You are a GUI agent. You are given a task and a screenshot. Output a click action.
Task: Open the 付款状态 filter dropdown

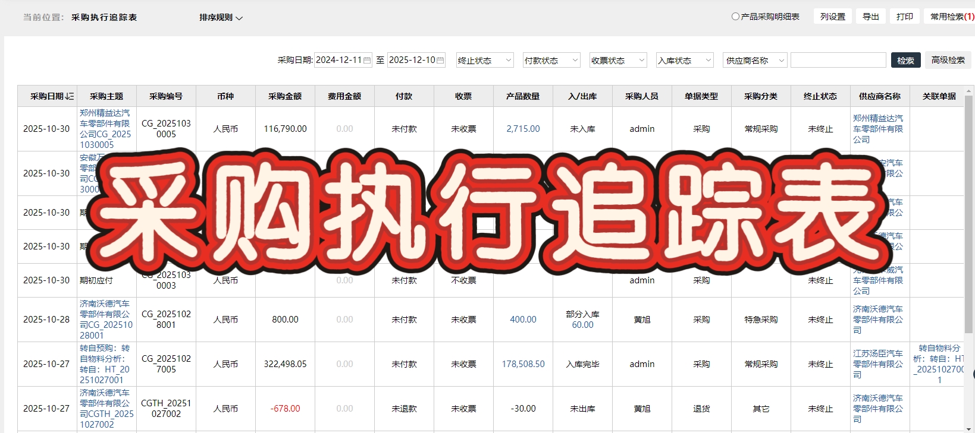(551, 60)
